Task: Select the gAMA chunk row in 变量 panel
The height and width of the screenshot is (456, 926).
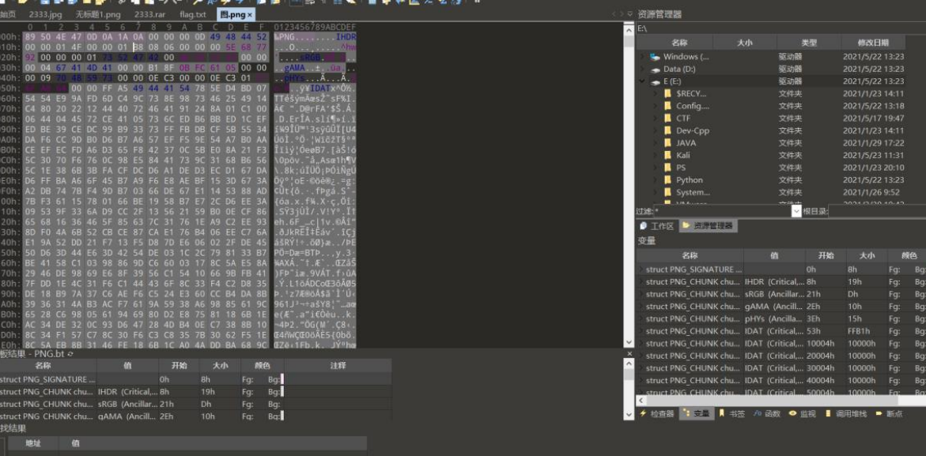Action: (780, 306)
